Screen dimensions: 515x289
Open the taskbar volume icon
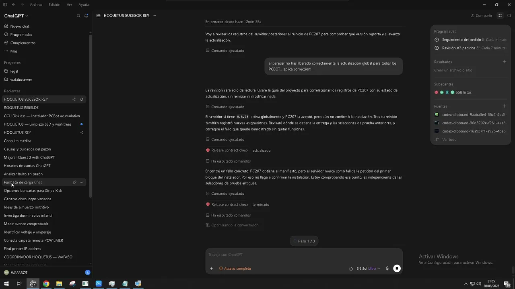tap(479, 284)
